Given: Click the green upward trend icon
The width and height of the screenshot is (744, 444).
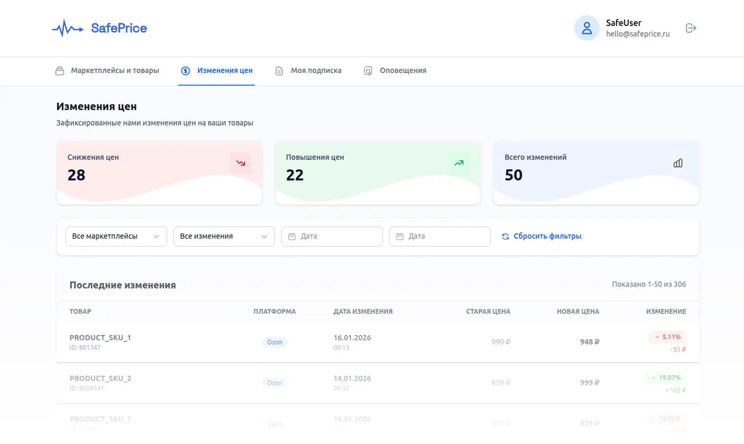Looking at the screenshot, I should click(459, 163).
